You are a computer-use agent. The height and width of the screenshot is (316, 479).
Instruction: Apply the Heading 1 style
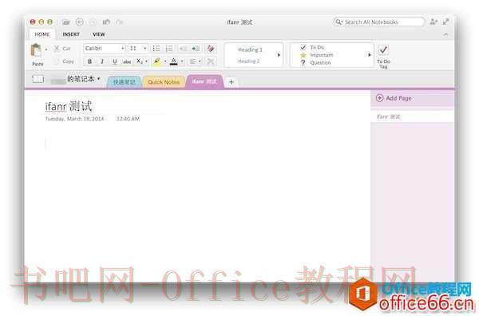(x=250, y=49)
